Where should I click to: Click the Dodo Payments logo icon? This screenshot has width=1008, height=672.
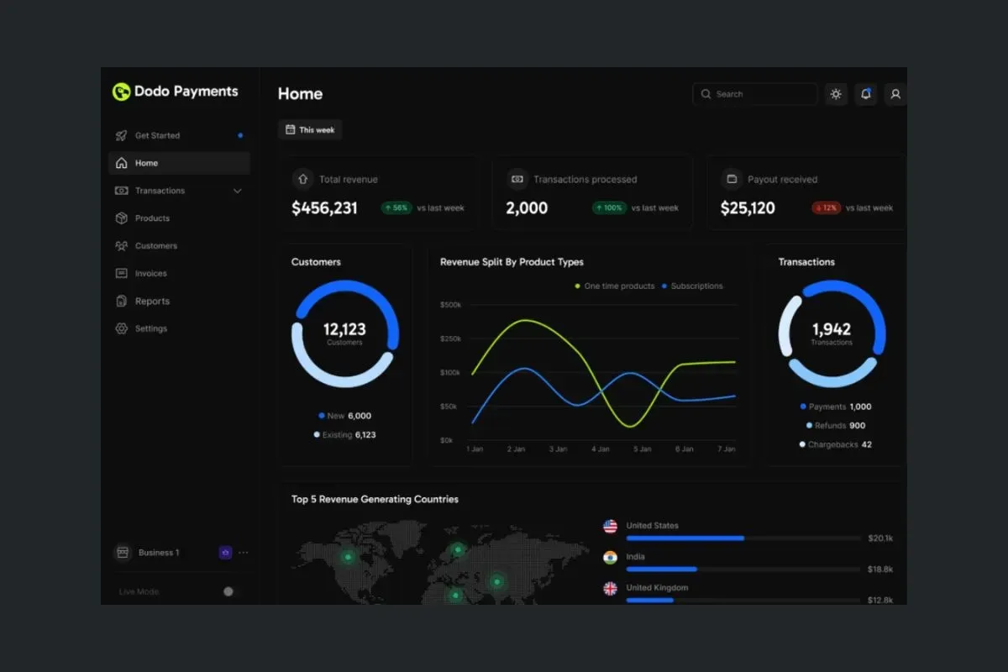pyautogui.click(x=121, y=92)
